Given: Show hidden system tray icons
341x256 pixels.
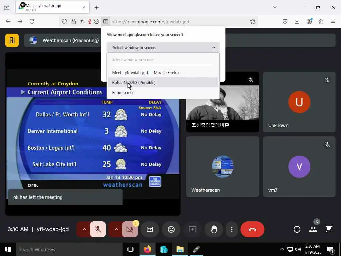Looking at the screenshot, I should tap(282, 249).
